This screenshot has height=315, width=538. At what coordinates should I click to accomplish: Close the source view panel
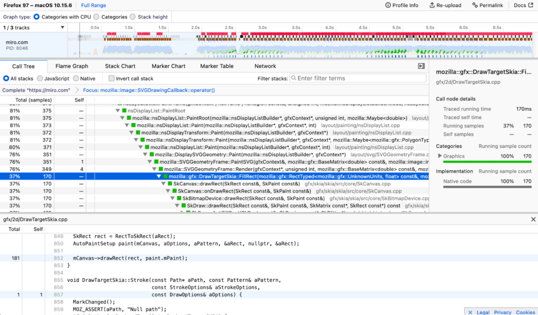pyautogui.click(x=533, y=219)
